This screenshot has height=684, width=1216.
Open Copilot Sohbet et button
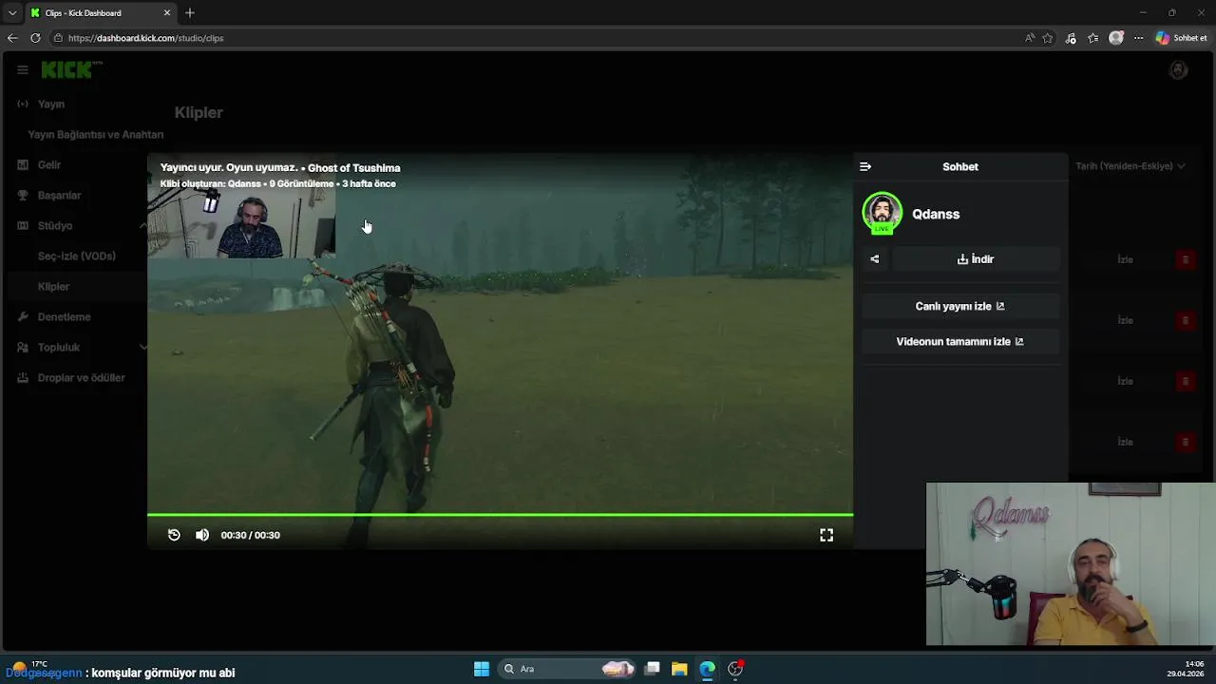click(1182, 38)
